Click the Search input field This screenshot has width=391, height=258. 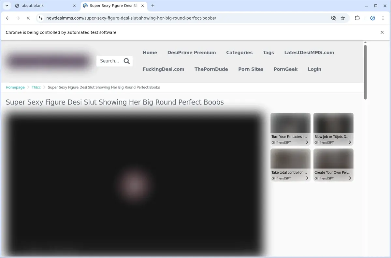click(109, 61)
